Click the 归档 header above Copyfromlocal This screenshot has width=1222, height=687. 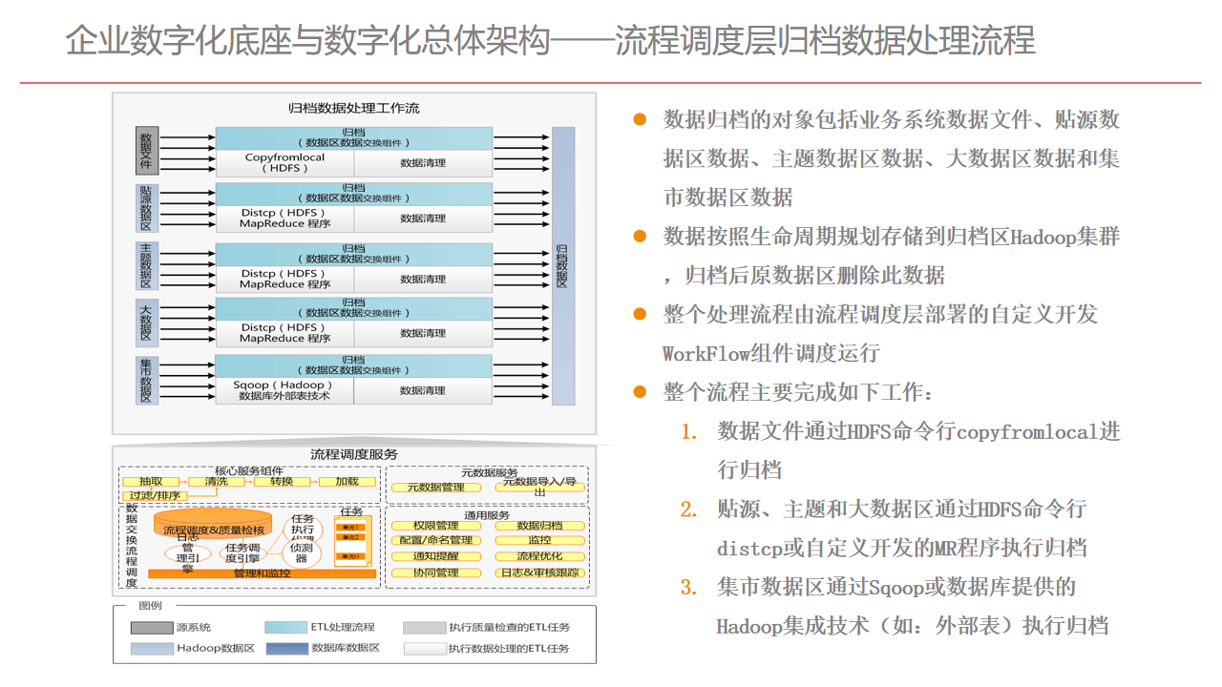354,138
